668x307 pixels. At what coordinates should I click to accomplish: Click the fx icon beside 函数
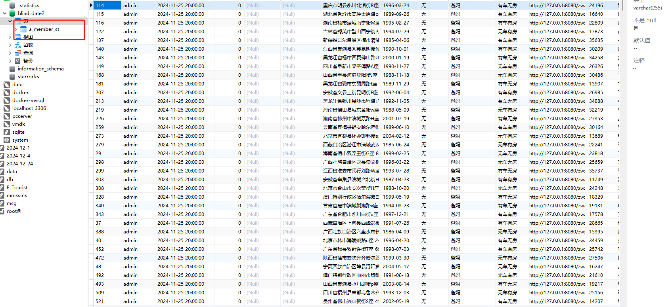click(18, 45)
